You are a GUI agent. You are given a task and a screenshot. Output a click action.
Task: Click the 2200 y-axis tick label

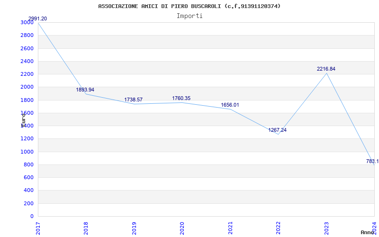[27, 74]
